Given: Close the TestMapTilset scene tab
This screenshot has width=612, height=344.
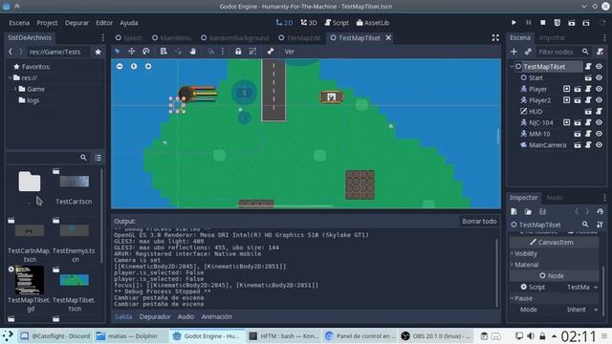Looking at the screenshot, I should (388, 37).
